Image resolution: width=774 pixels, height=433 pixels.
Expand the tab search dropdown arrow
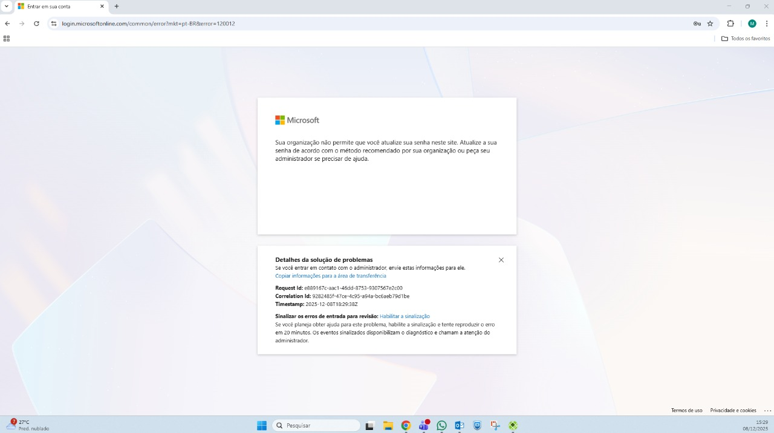[6, 6]
